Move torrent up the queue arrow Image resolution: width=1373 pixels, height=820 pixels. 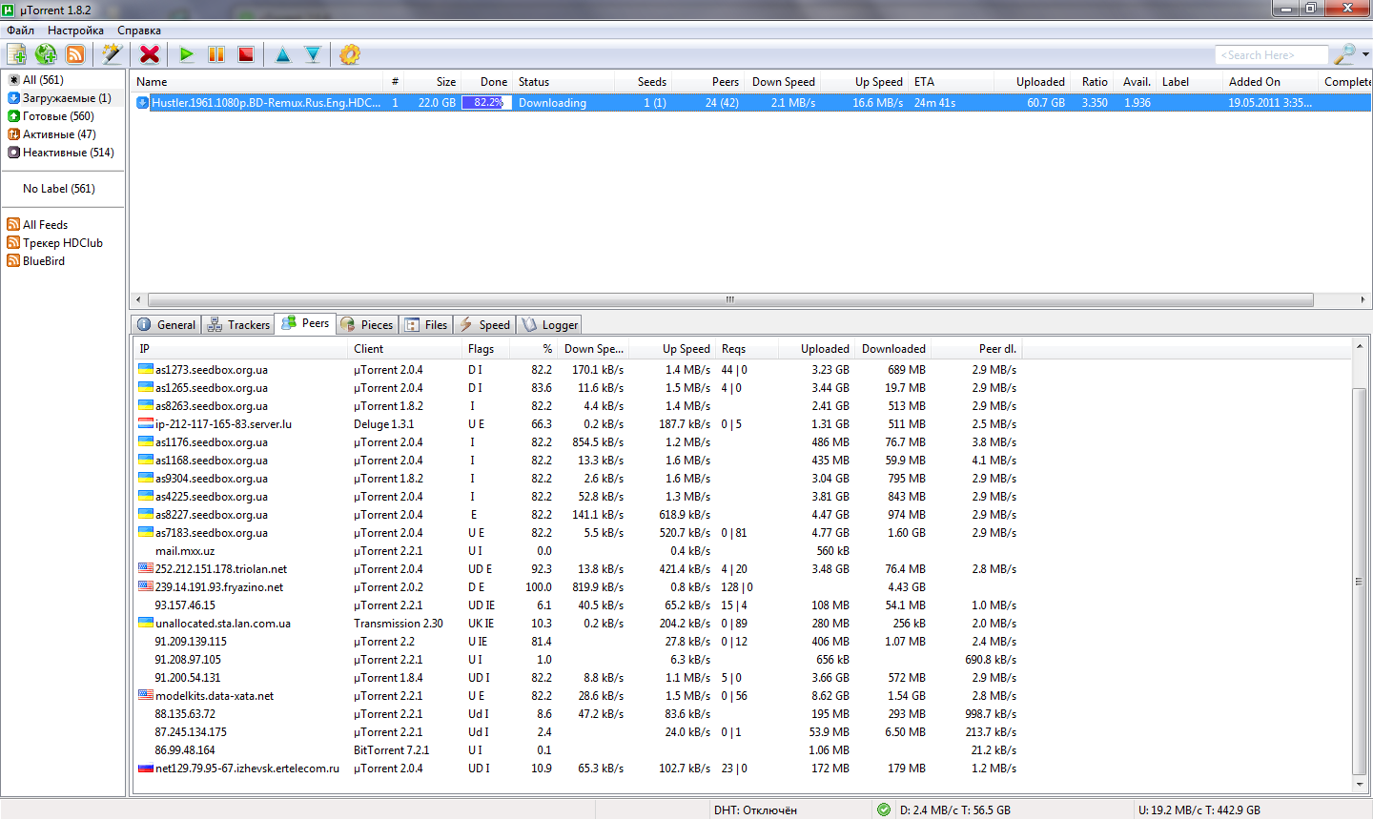[283, 54]
